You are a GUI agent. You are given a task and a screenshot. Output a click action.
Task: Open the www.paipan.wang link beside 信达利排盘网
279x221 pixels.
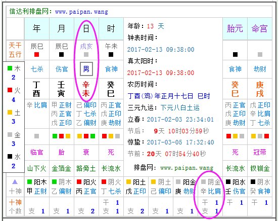(x=81, y=12)
